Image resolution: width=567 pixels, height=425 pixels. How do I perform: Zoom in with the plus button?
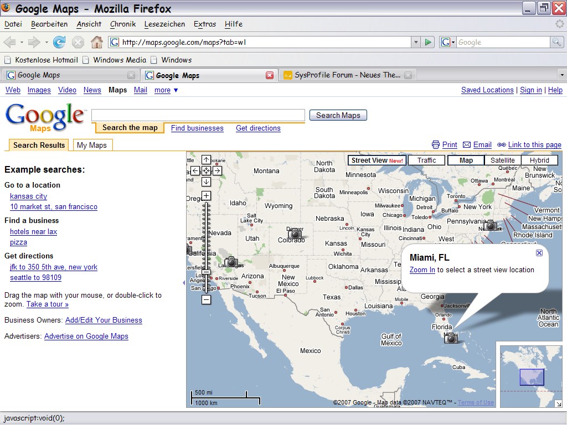(x=206, y=196)
